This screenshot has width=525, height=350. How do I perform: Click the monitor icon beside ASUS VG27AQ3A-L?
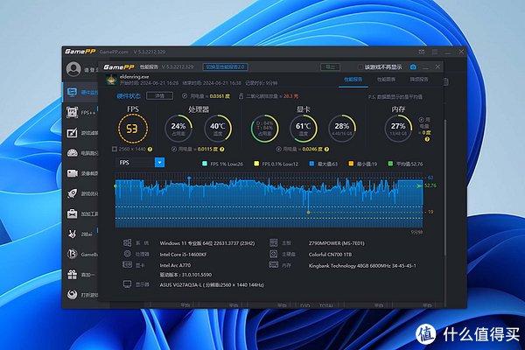(x=127, y=284)
